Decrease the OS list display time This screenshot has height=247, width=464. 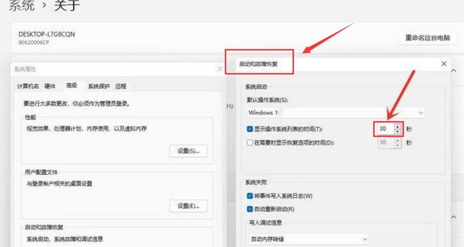[x=397, y=132]
